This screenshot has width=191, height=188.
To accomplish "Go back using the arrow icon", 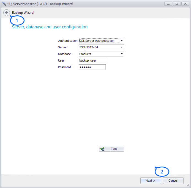I will (x=7, y=13).
